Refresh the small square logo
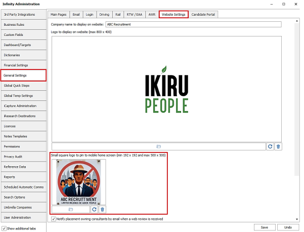 click(x=94, y=209)
